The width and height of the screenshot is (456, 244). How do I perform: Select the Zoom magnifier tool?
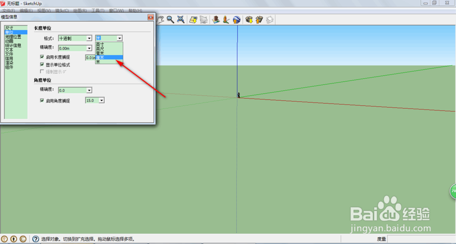(171, 20)
